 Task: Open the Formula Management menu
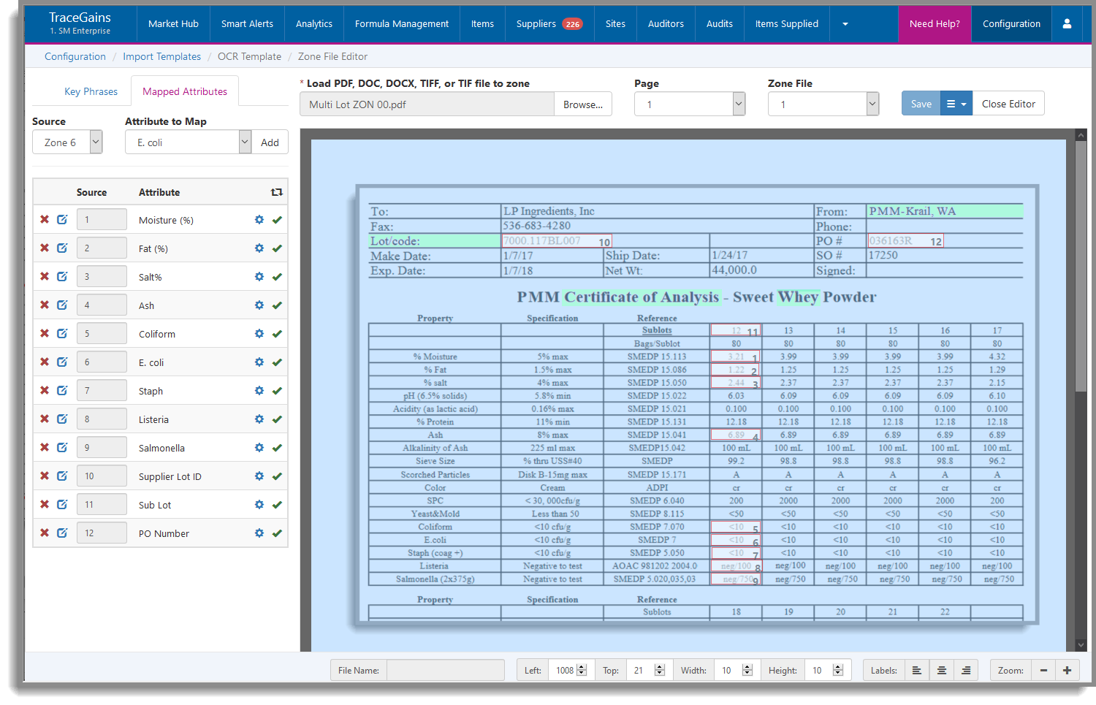click(x=402, y=24)
